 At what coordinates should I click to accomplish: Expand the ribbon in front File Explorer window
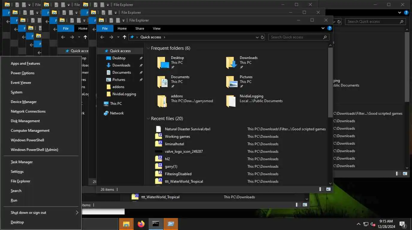323,28
